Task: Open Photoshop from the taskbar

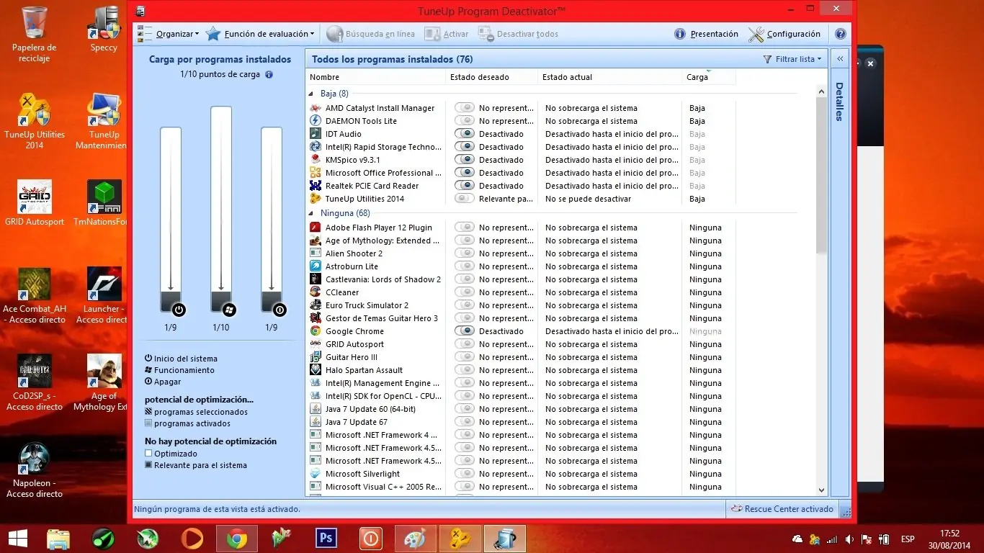Action: (326, 538)
